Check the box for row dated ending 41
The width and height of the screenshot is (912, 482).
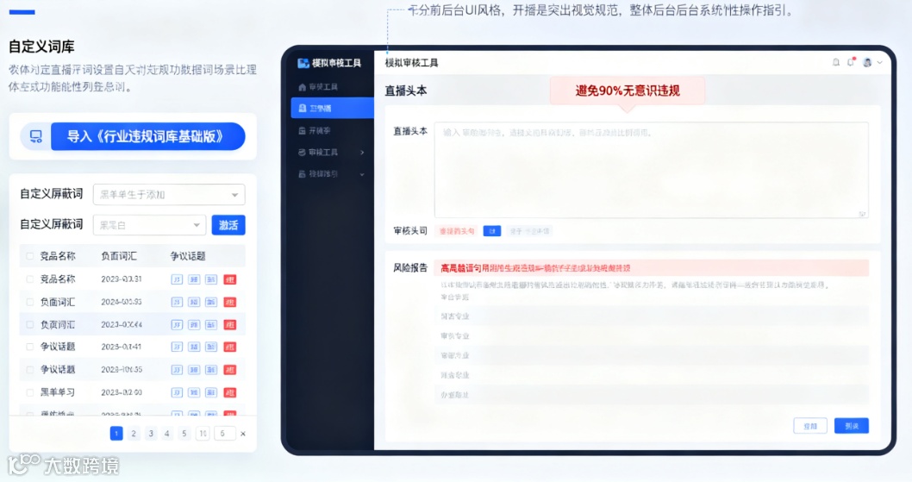tap(29, 347)
